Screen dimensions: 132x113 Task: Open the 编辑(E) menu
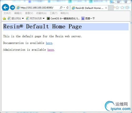point(18,13)
